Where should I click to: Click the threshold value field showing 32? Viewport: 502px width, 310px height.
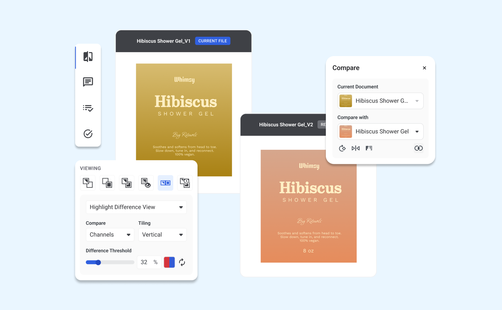tap(149, 262)
